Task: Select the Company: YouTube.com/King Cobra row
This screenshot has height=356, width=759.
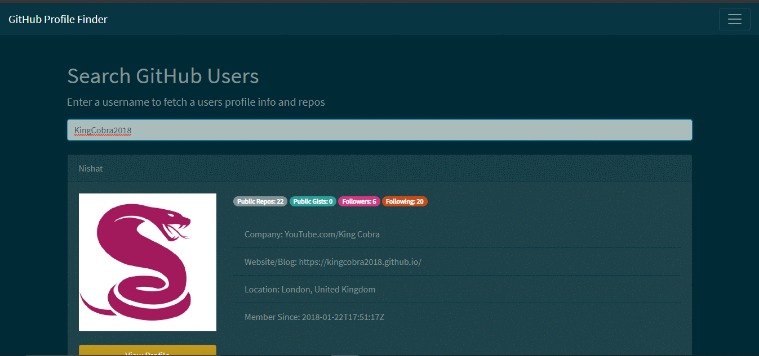Action: pos(457,234)
